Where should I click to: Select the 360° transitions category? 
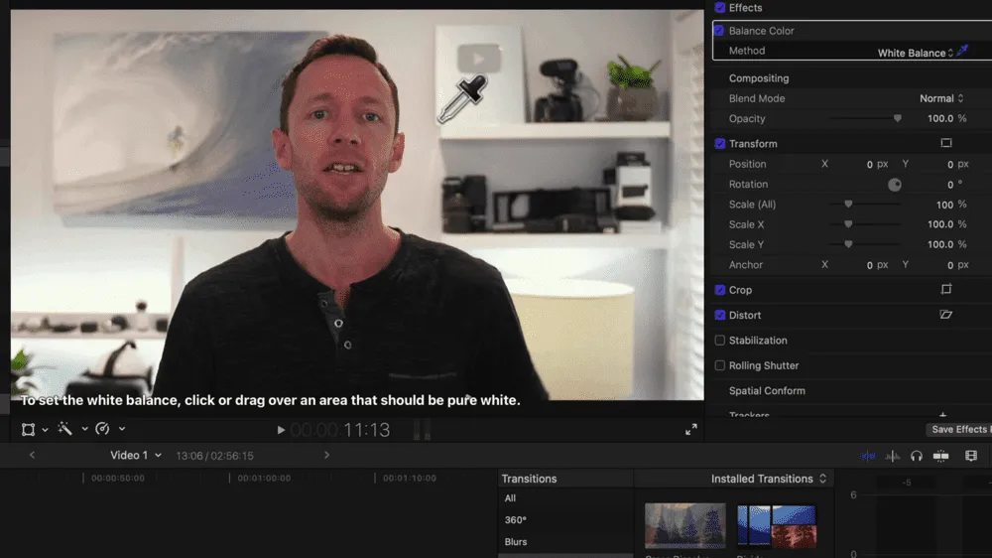(x=516, y=520)
